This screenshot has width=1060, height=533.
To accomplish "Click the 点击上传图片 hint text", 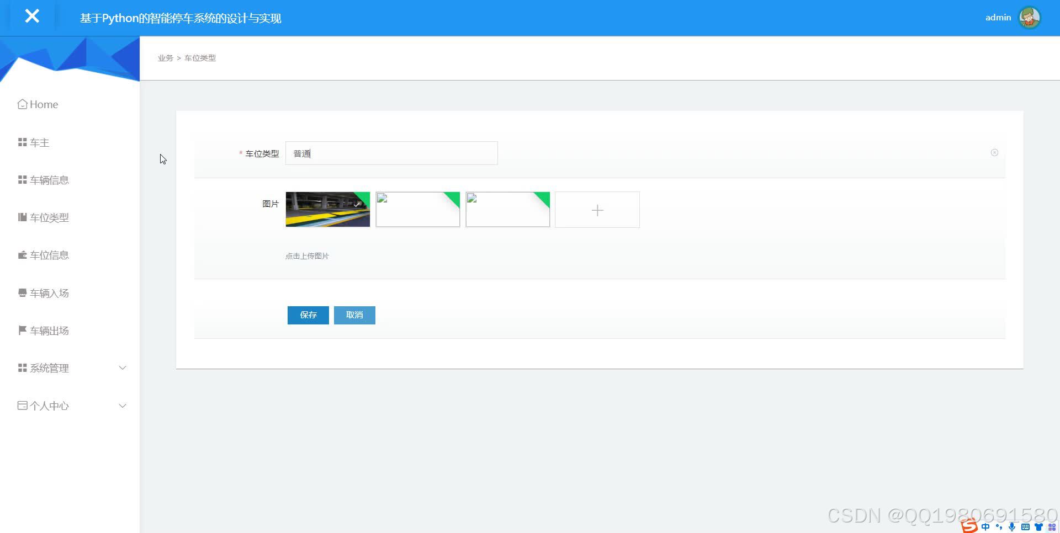I will tap(307, 256).
